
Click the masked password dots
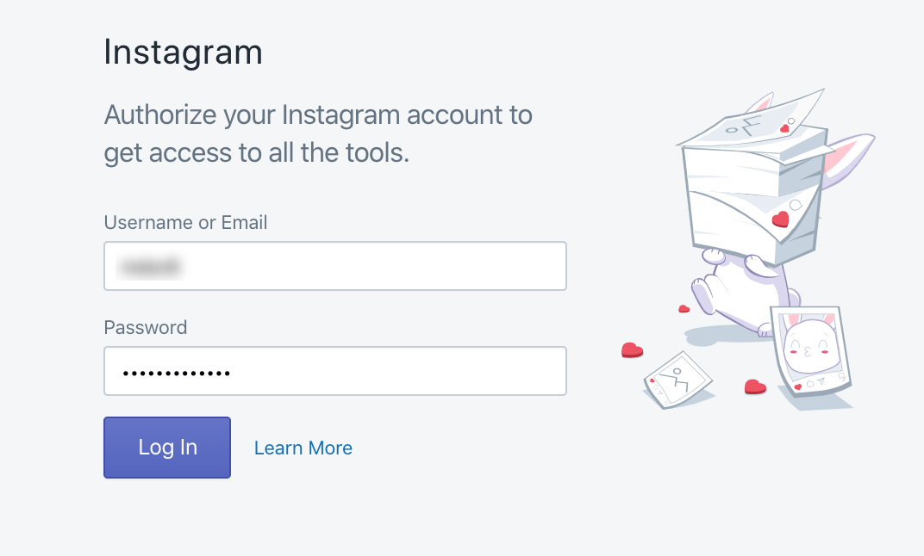177,374
